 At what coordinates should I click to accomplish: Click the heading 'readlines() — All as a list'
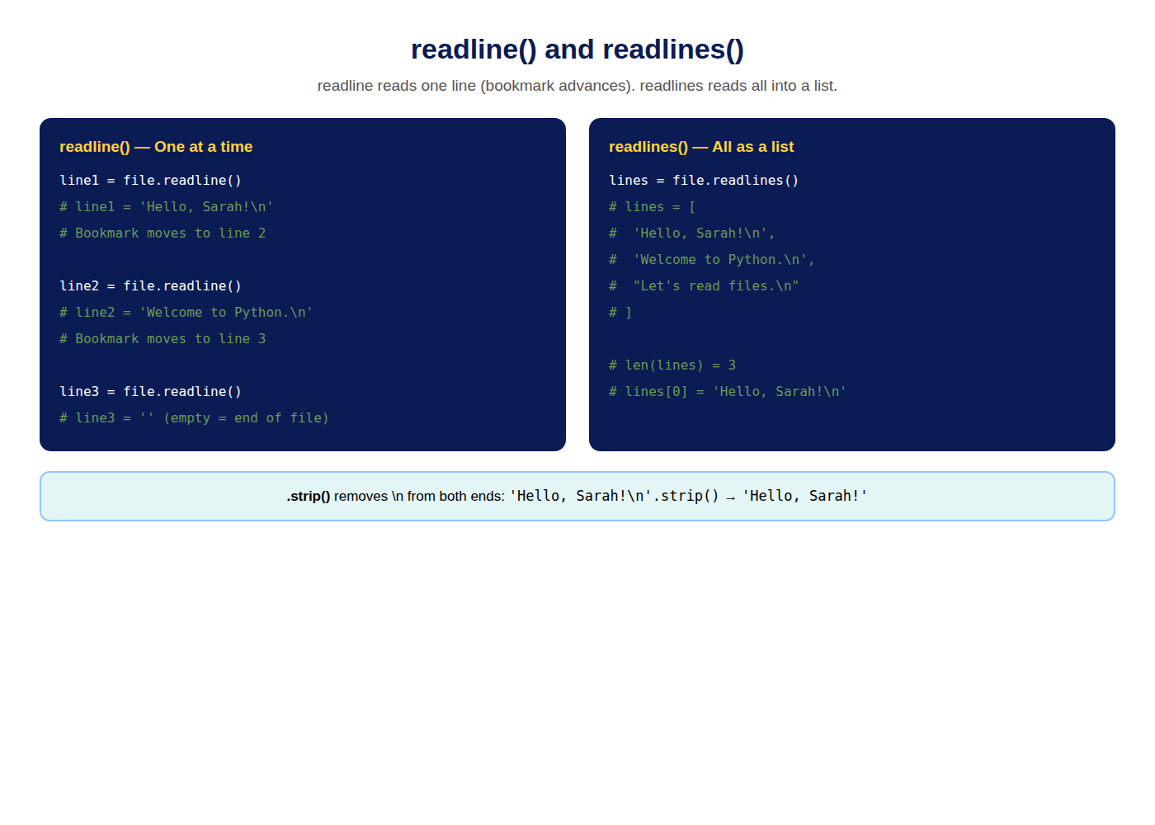pos(701,147)
